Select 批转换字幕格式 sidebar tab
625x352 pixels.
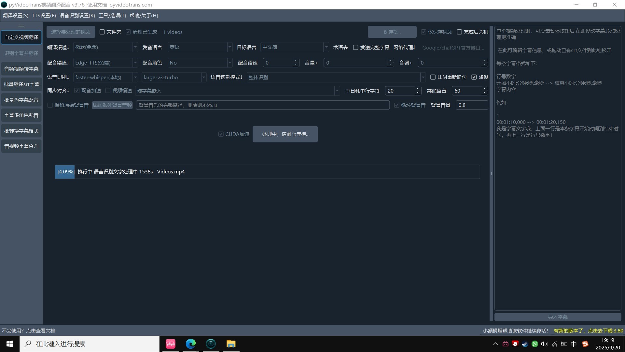pyautogui.click(x=21, y=131)
